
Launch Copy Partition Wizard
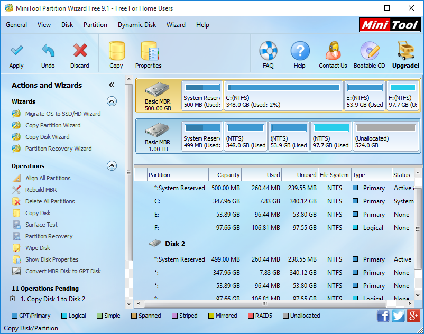[53, 125]
